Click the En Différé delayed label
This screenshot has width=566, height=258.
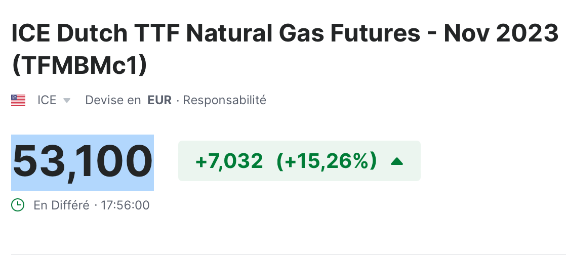[61, 205]
